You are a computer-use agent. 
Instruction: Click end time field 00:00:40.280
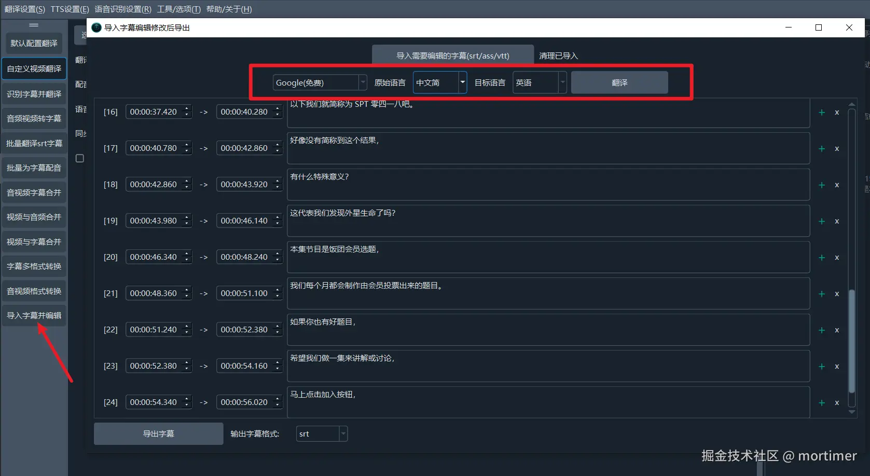(x=250, y=111)
